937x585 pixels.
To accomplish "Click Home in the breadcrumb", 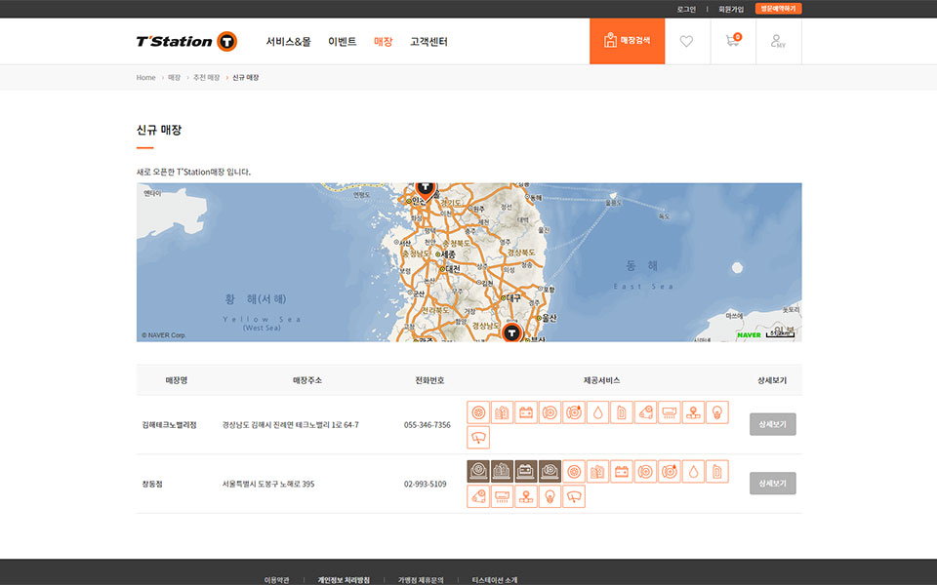I will [x=145, y=77].
